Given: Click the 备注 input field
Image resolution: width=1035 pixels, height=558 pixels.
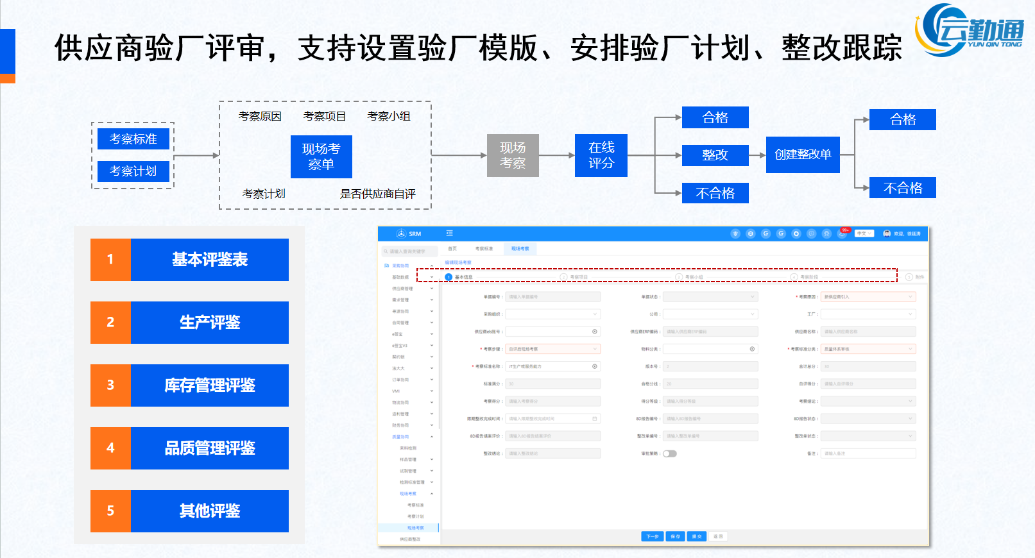Looking at the screenshot, I should pyautogui.click(x=868, y=453).
